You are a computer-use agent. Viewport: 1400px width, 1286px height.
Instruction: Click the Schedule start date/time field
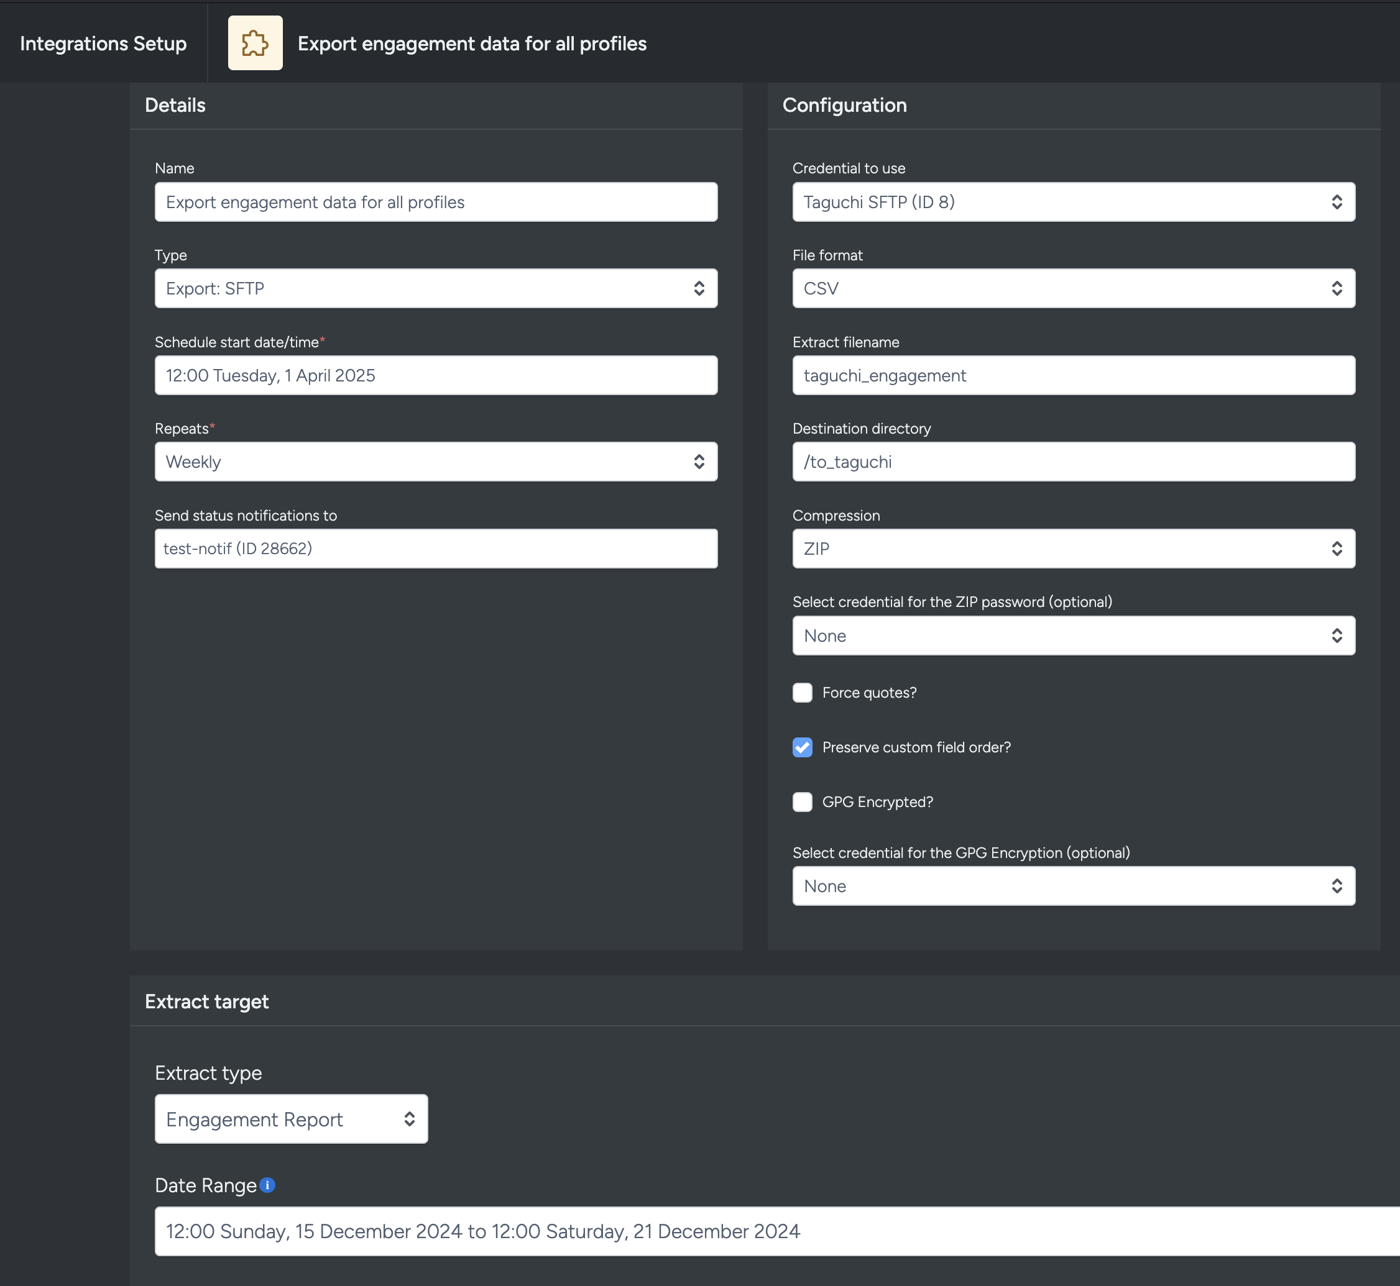tap(436, 375)
